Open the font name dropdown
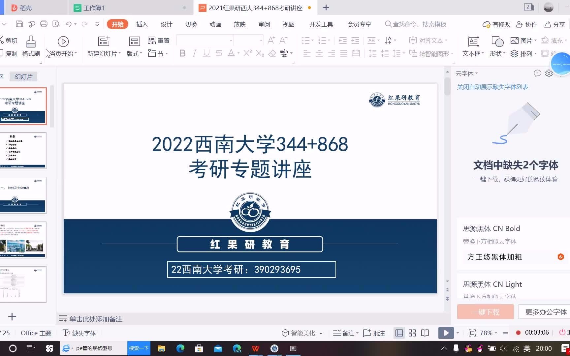This screenshot has width=570, height=356. pyautogui.click(x=231, y=41)
